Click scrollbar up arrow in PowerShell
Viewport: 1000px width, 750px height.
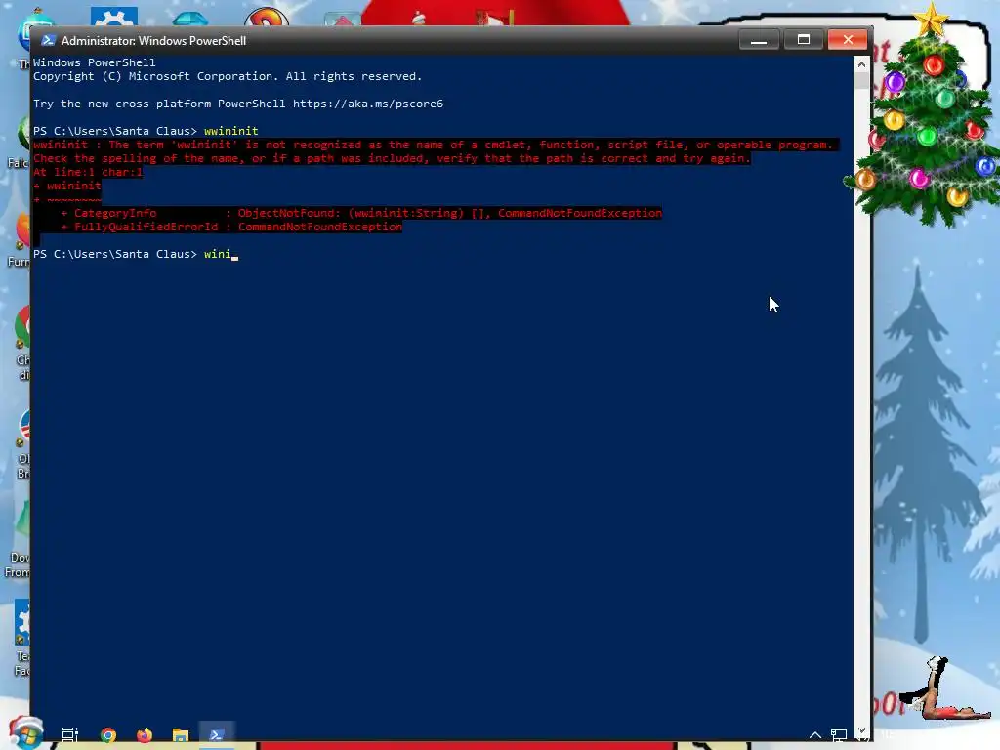tap(861, 63)
